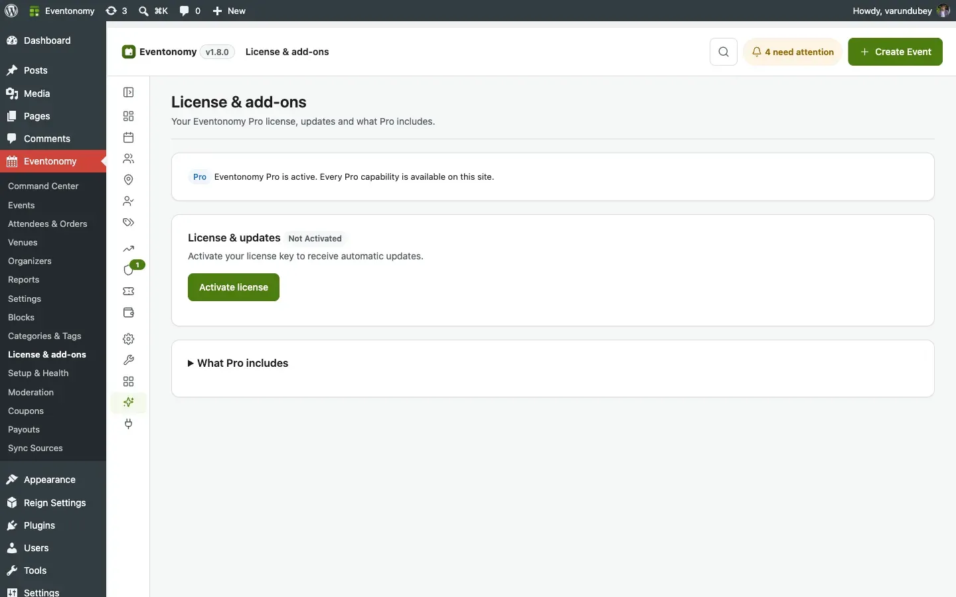Open the Posts menu item
This screenshot has width=956, height=597.
[x=53, y=70]
